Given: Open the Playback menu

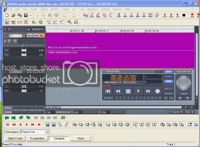Looking at the screenshot, I should [93, 9].
